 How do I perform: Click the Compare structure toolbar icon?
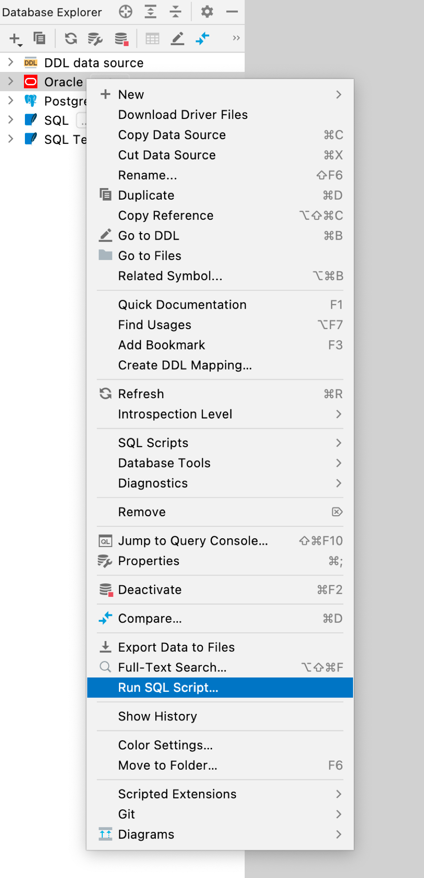pyautogui.click(x=202, y=38)
